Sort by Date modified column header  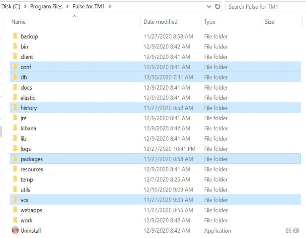click(x=161, y=22)
